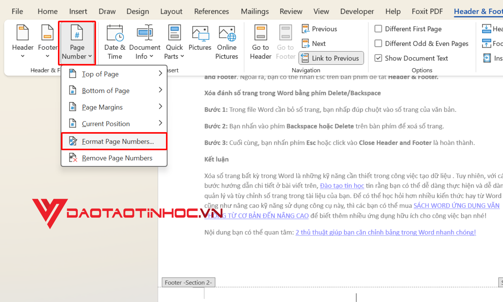Open the Page Number dropdown
Screen dimensions: 503x302
77,43
